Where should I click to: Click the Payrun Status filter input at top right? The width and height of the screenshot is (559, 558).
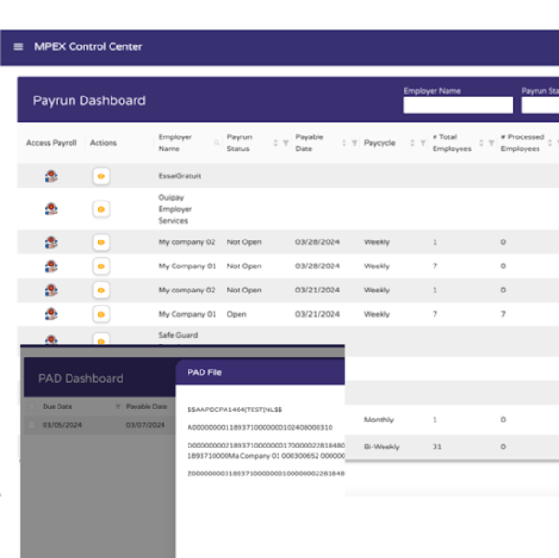pyautogui.click(x=540, y=106)
